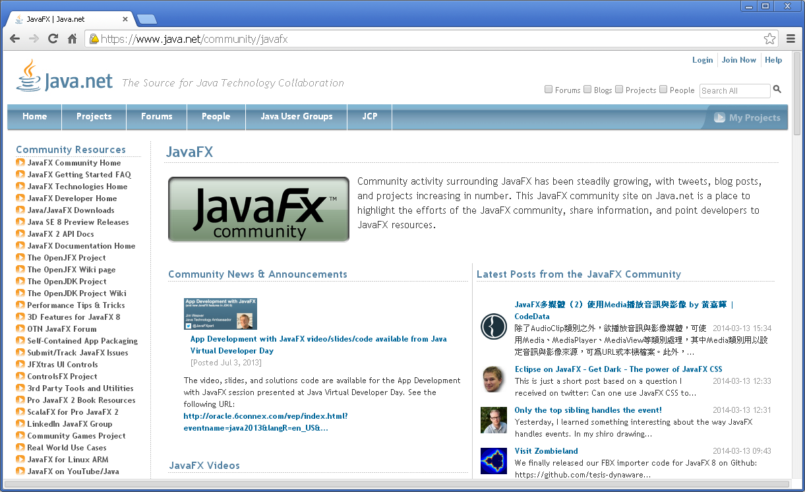Open the oracle.6connex.com URL link

(x=266, y=422)
